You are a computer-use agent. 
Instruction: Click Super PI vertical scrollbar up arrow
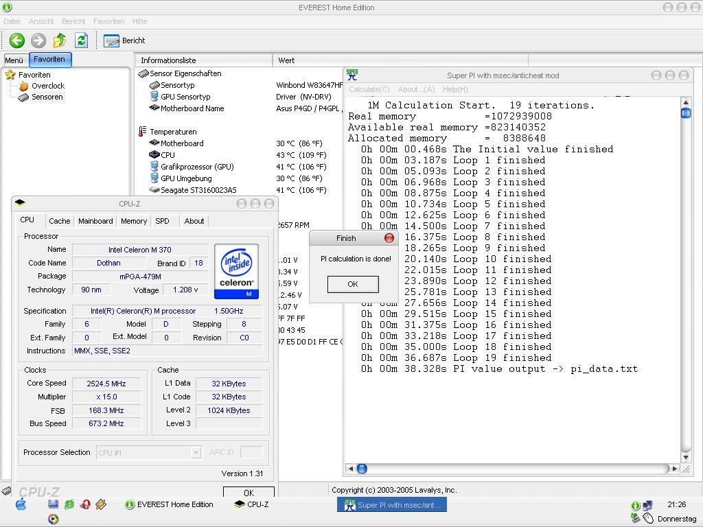[686, 102]
